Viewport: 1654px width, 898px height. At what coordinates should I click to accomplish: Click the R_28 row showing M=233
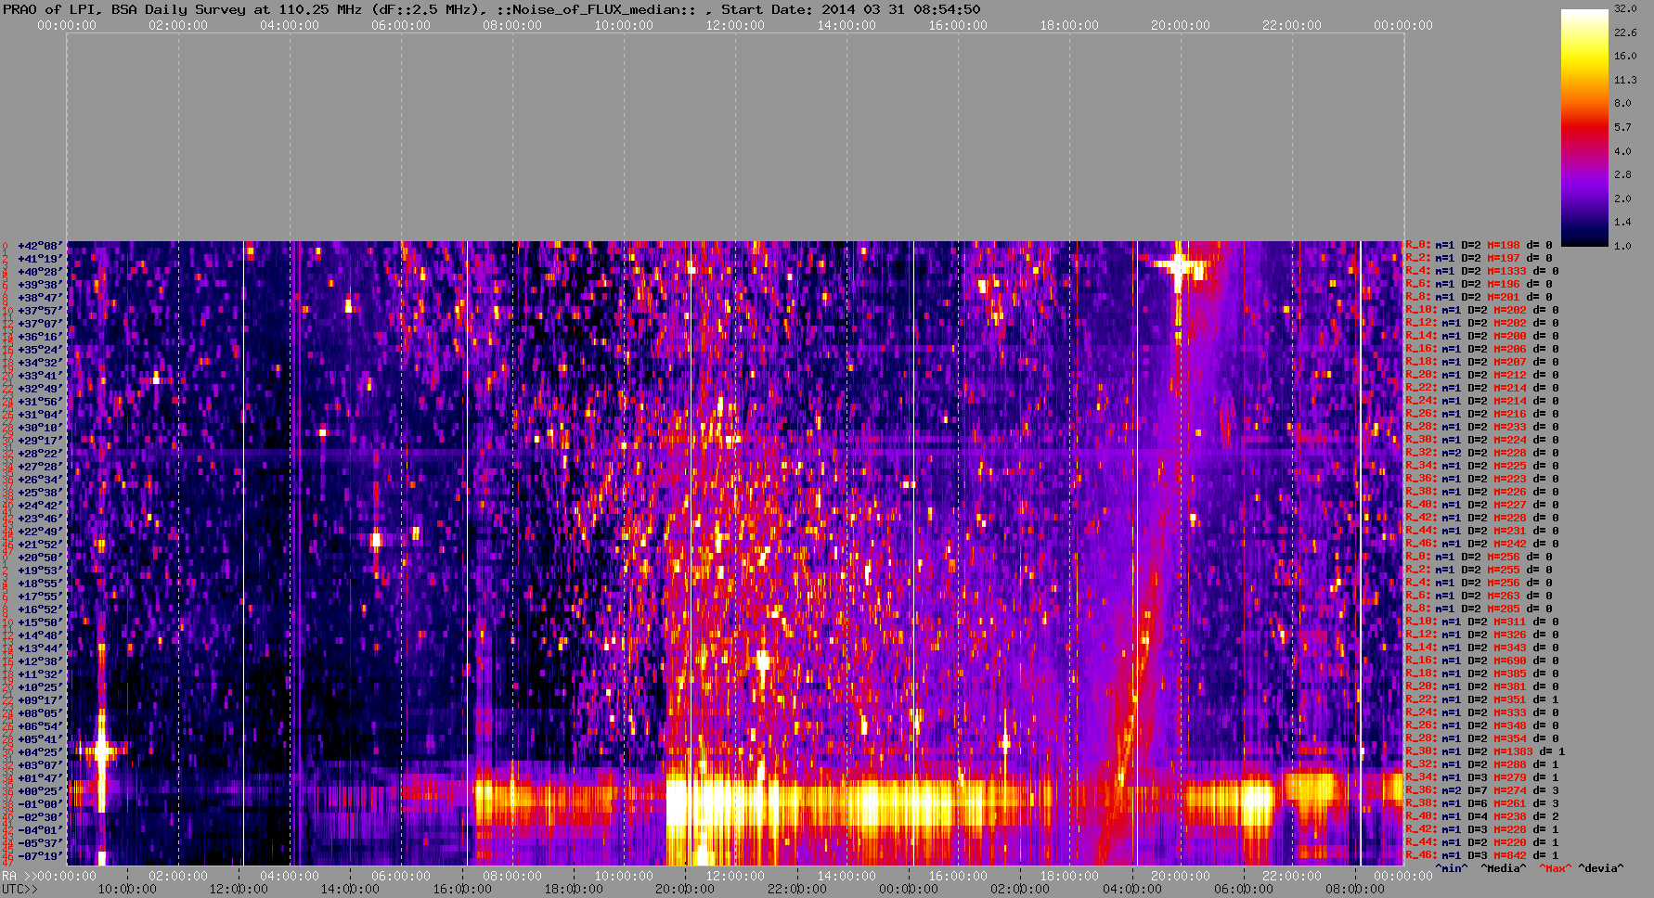[1481, 428]
